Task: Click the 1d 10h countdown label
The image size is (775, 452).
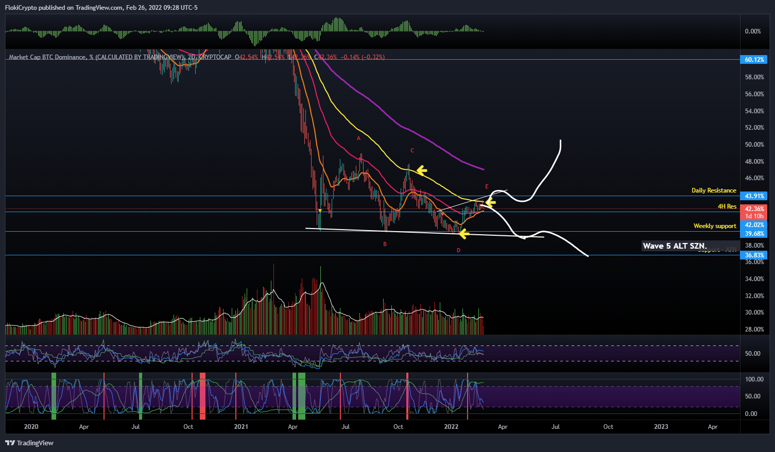Action: 754,216
